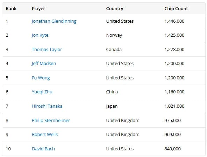The width and height of the screenshot is (207, 157).
Task: Click the Country column header
Action: click(x=115, y=9)
